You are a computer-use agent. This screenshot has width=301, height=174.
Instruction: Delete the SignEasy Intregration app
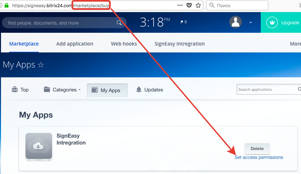click(257, 148)
